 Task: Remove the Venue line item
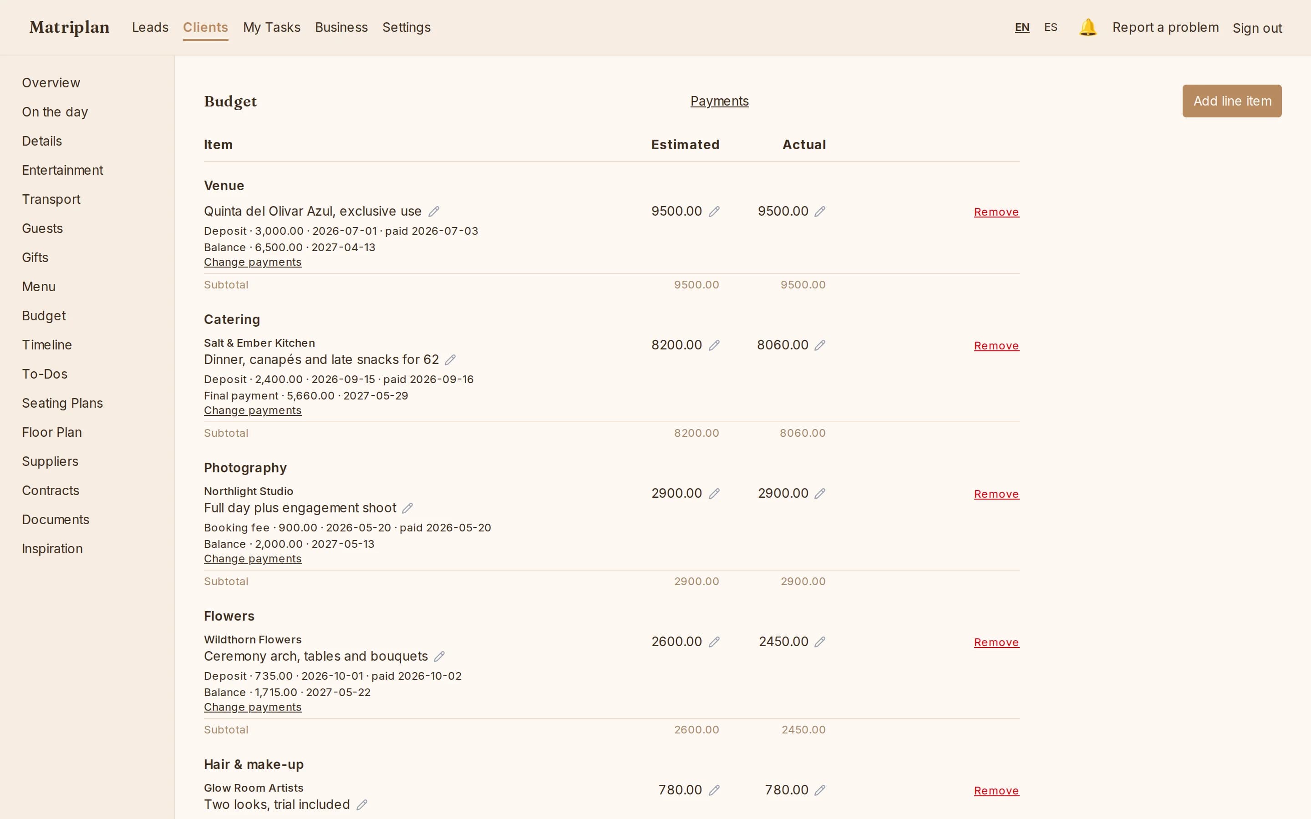pos(996,212)
